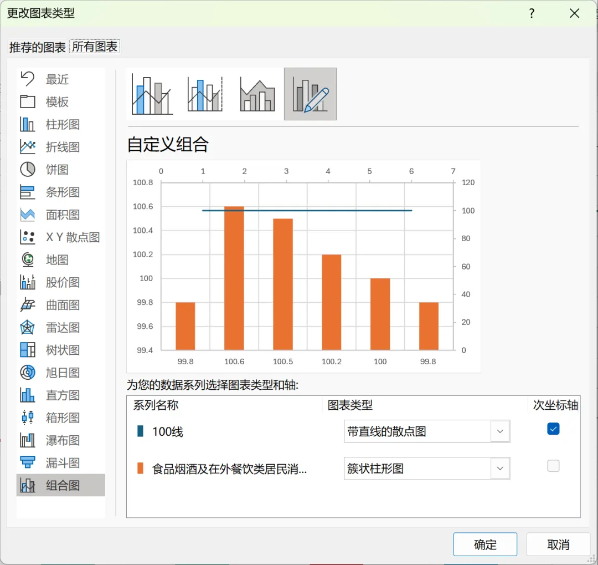Choose the 饼图 pie chart category
This screenshot has width=598, height=565.
point(61,169)
